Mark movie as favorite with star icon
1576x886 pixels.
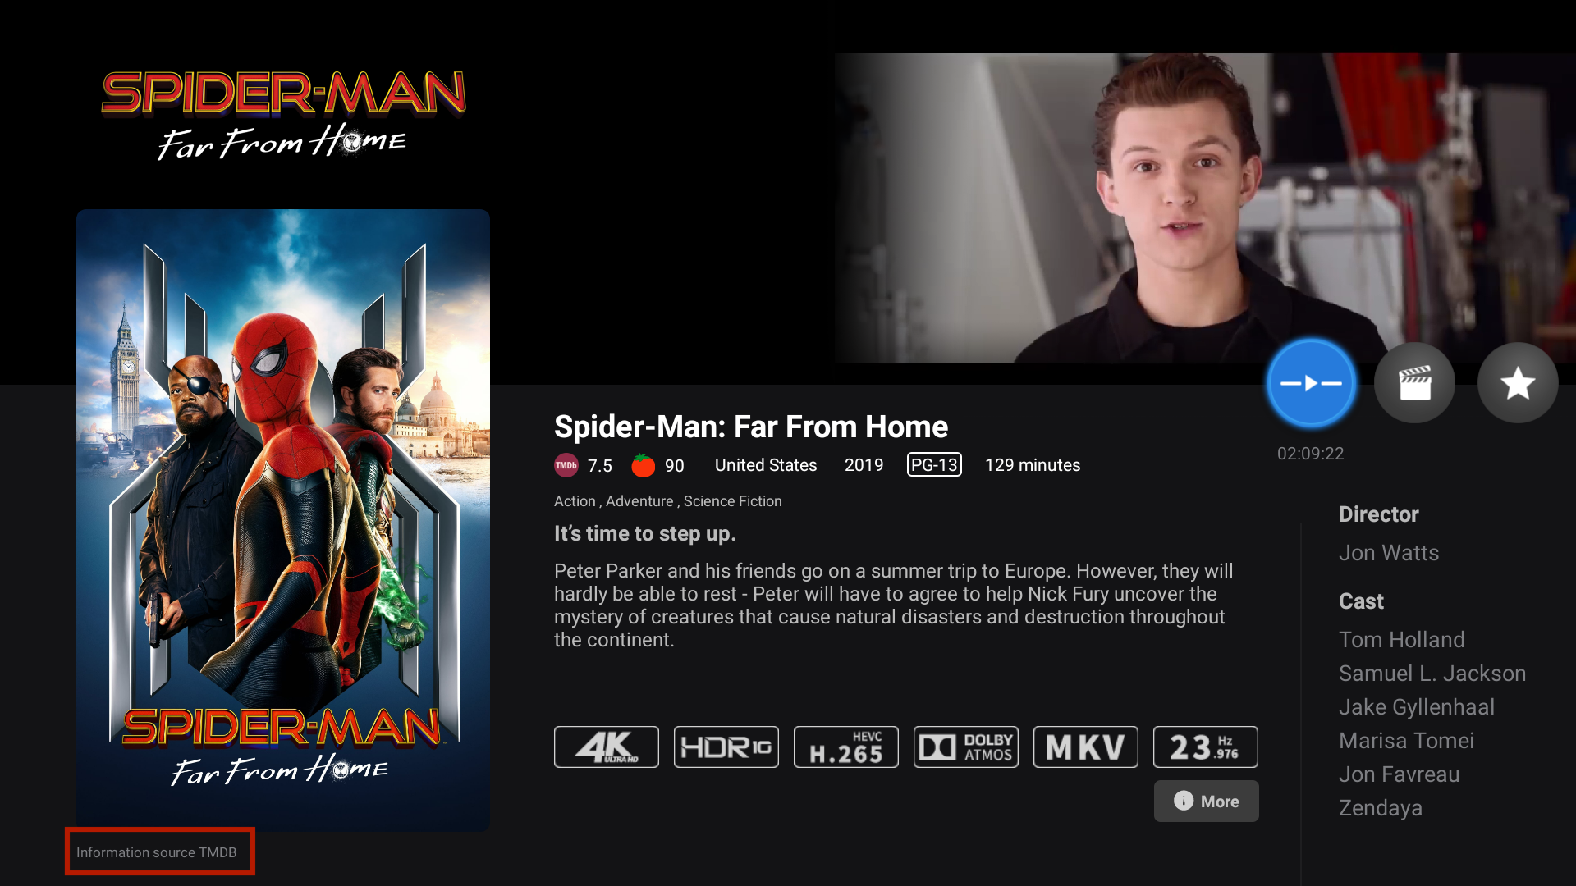pos(1518,382)
